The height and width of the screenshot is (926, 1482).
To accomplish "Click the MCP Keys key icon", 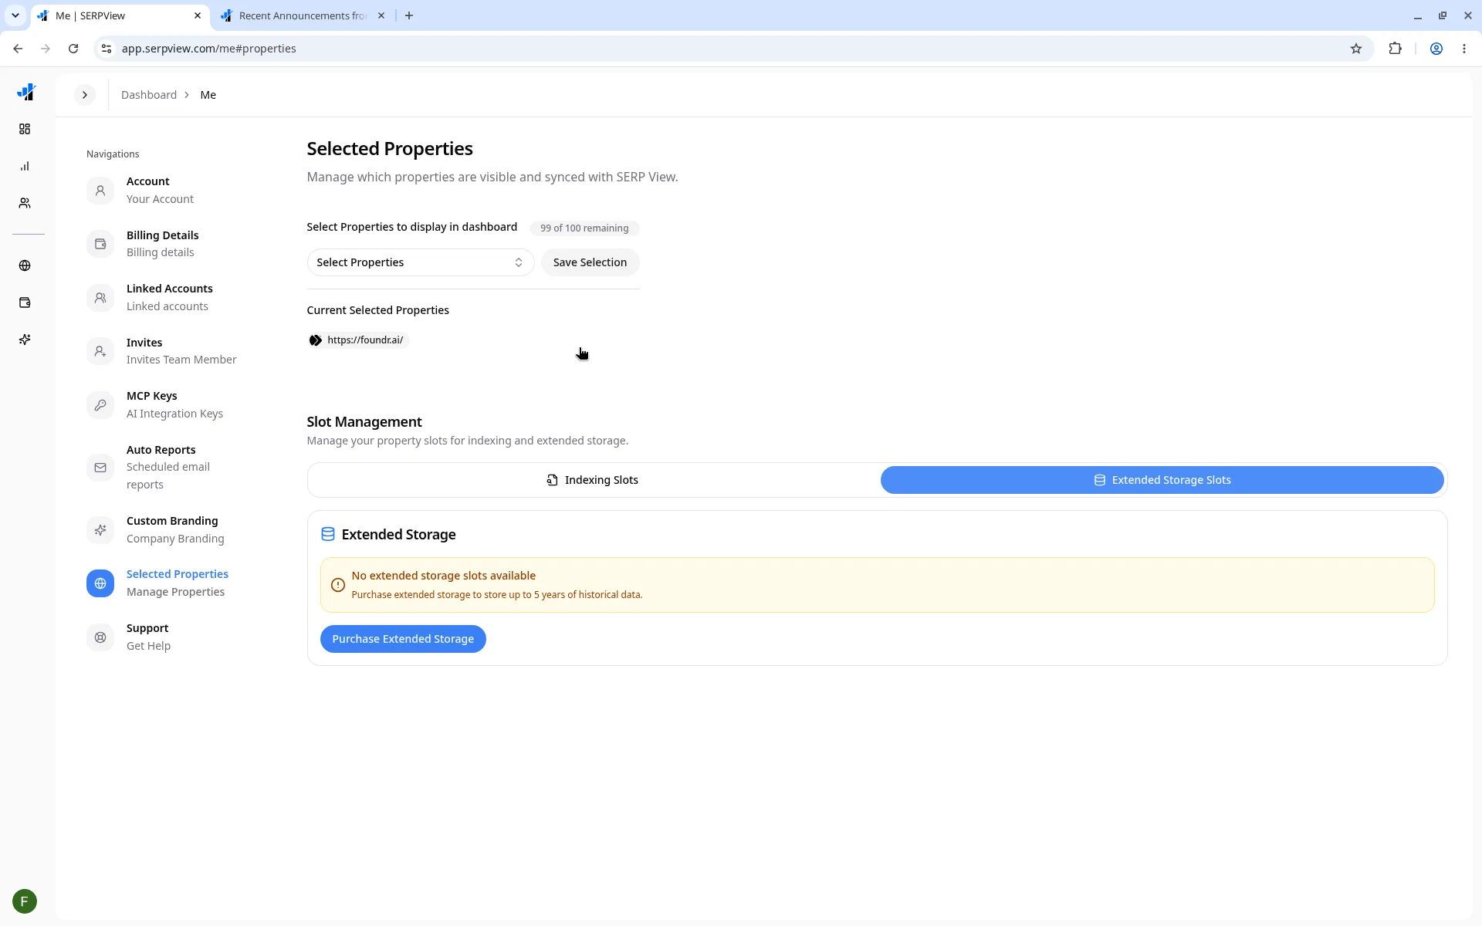I will (x=100, y=405).
